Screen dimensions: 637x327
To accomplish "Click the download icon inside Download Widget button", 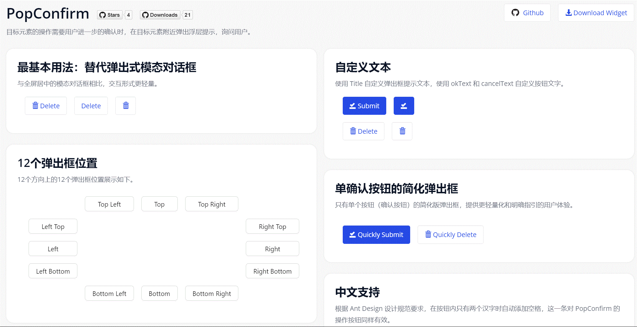I will (x=569, y=13).
